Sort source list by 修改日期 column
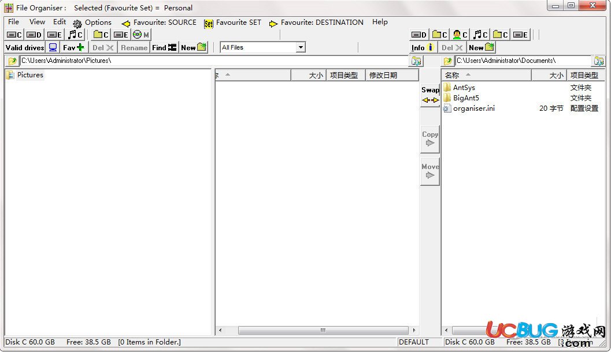 click(392, 76)
